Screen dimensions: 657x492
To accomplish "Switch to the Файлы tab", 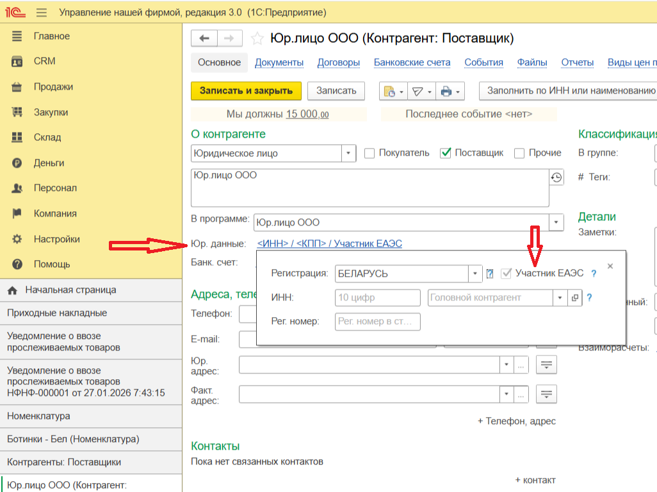I will [532, 62].
